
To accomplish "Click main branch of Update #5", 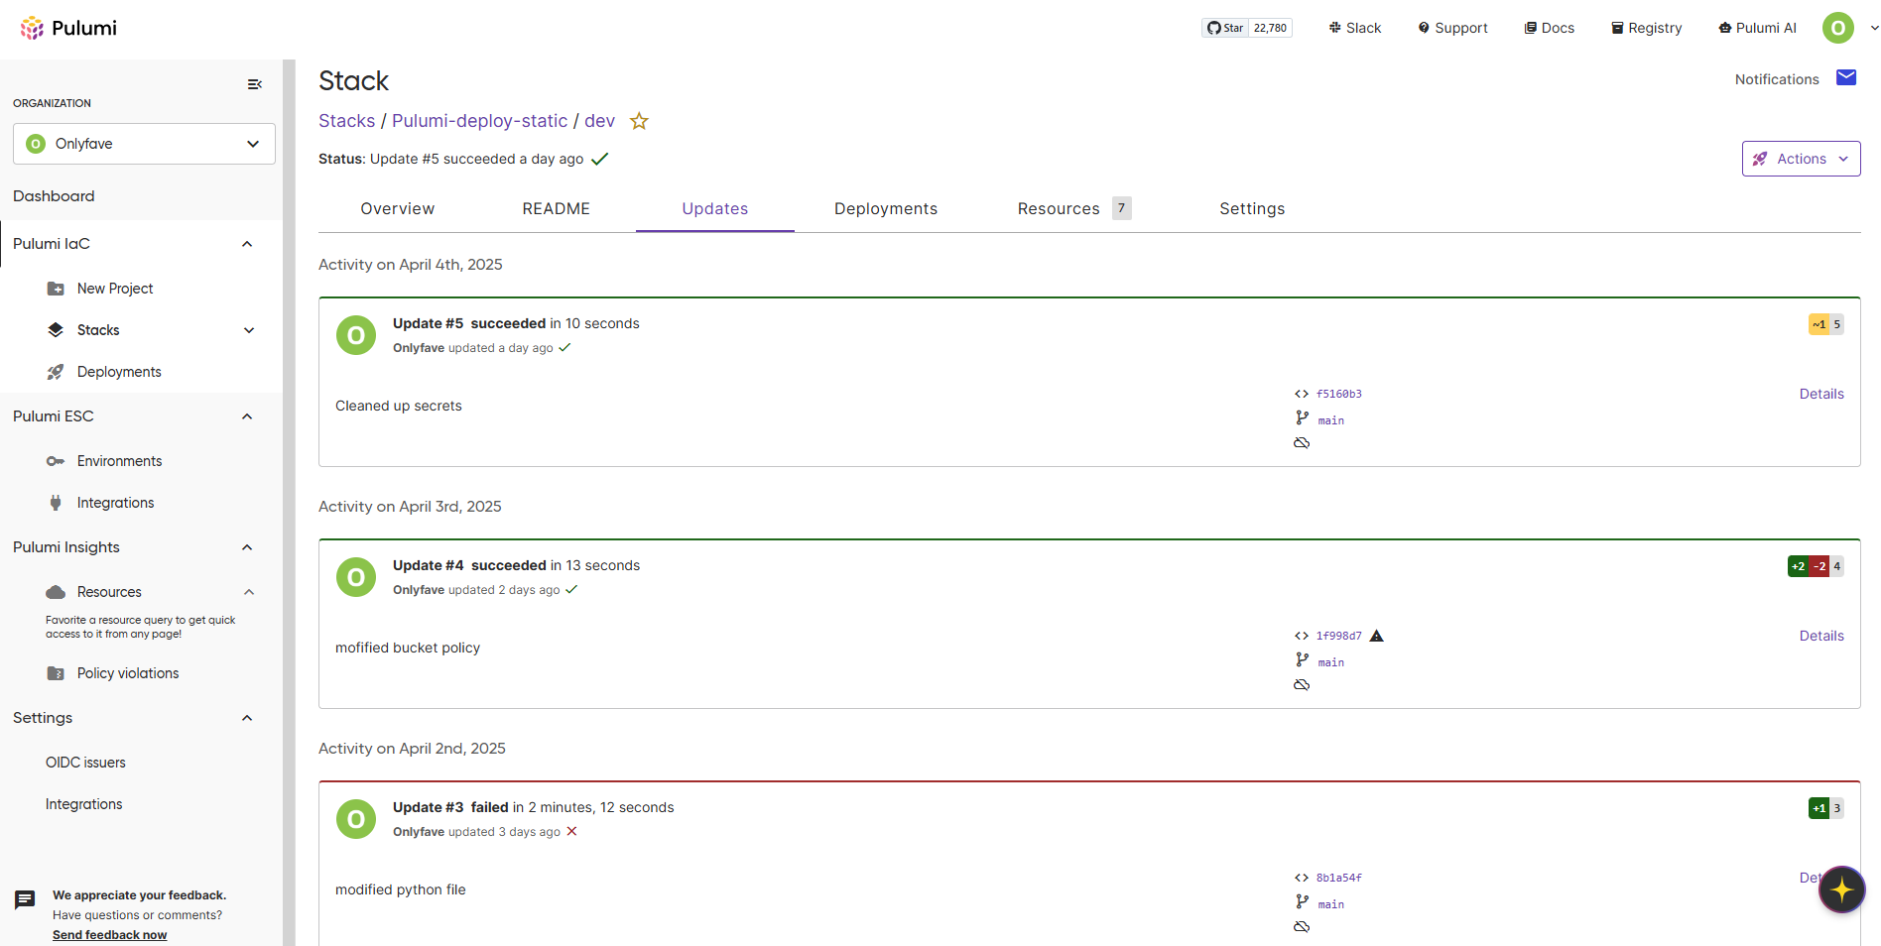I will click(x=1330, y=420).
